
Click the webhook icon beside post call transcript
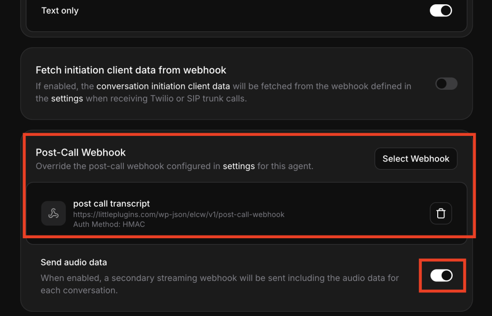[53, 214]
